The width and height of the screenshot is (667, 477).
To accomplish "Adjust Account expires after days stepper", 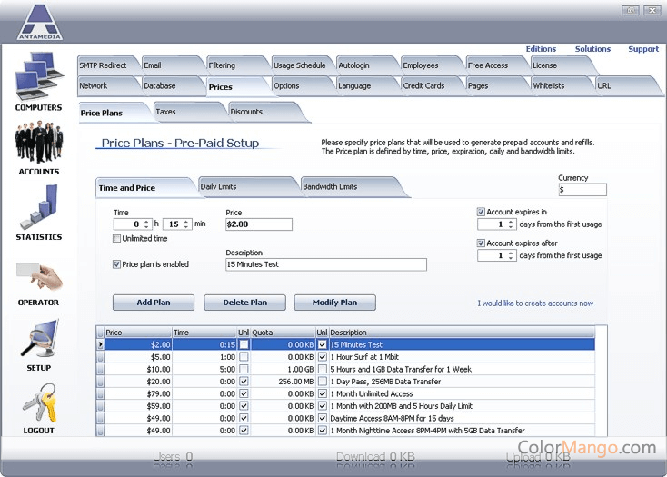I will tap(511, 256).
